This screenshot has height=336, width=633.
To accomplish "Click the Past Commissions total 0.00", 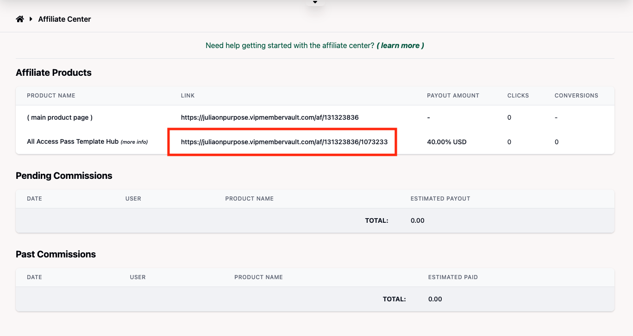I will coord(435,299).
